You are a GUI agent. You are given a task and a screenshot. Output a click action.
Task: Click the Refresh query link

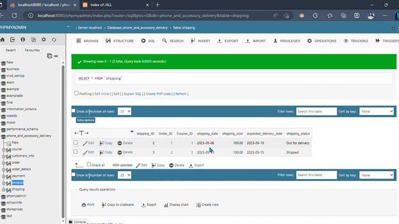click(x=181, y=94)
